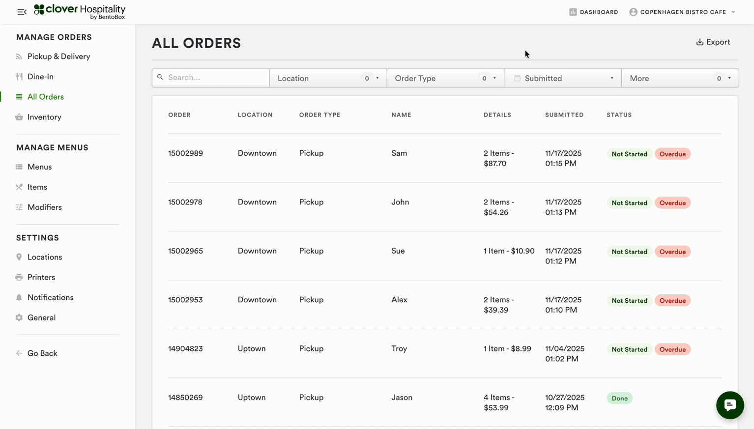
Task: Click the General settings gear icon
Action: 19,317
